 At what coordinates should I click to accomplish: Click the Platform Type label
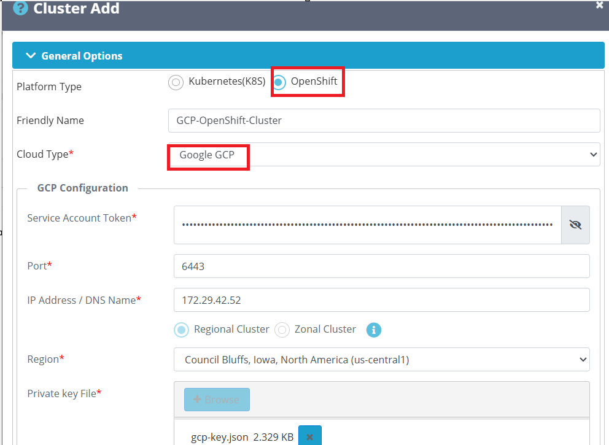pos(49,87)
